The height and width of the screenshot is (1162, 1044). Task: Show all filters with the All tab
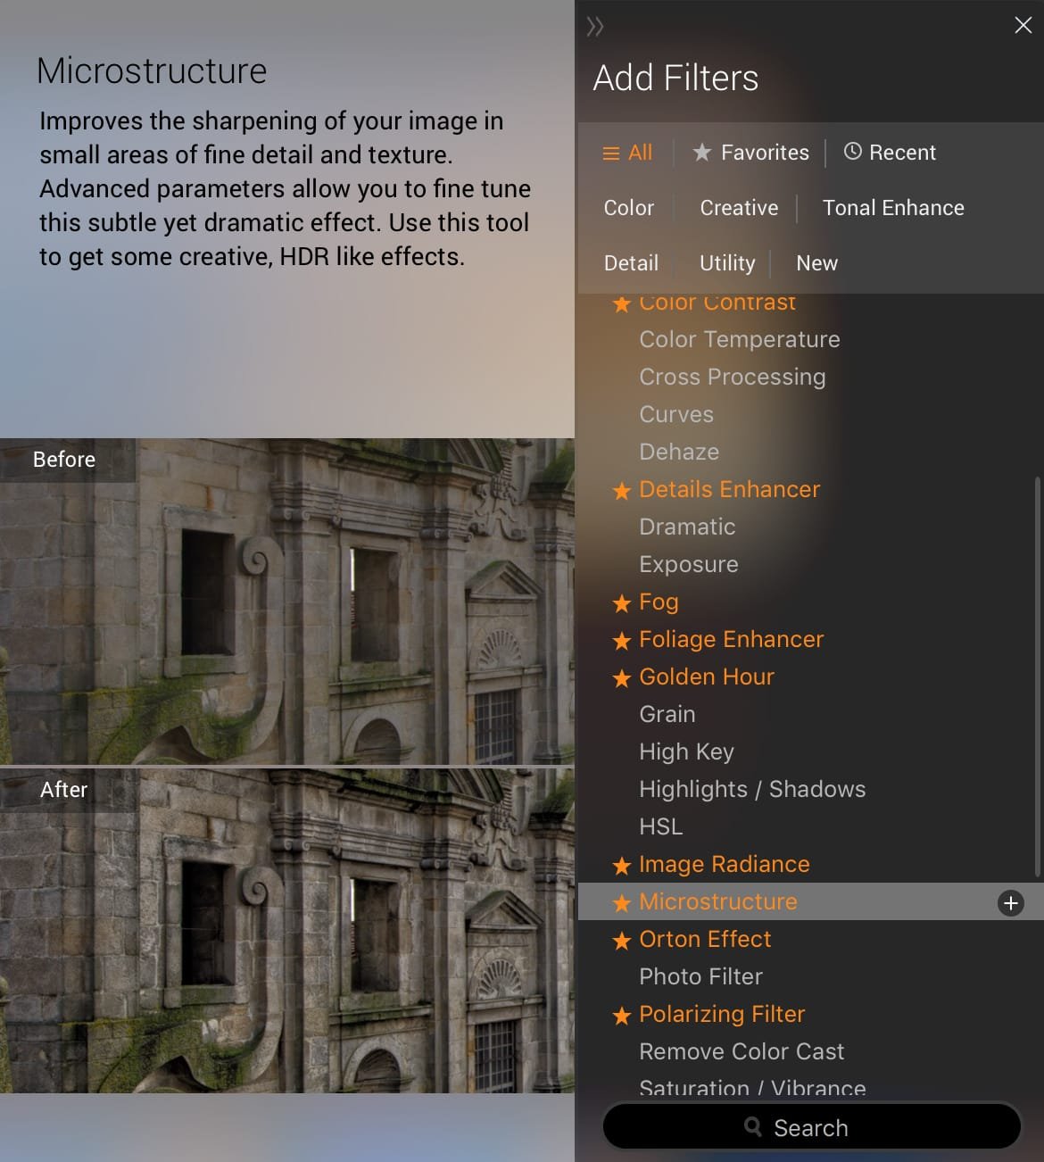[x=628, y=153]
